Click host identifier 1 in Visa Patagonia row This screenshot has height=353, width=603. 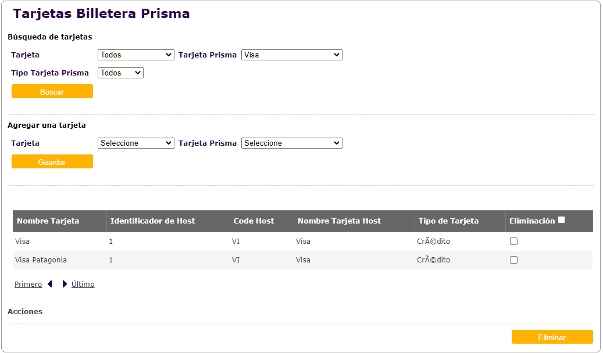pyautogui.click(x=111, y=260)
